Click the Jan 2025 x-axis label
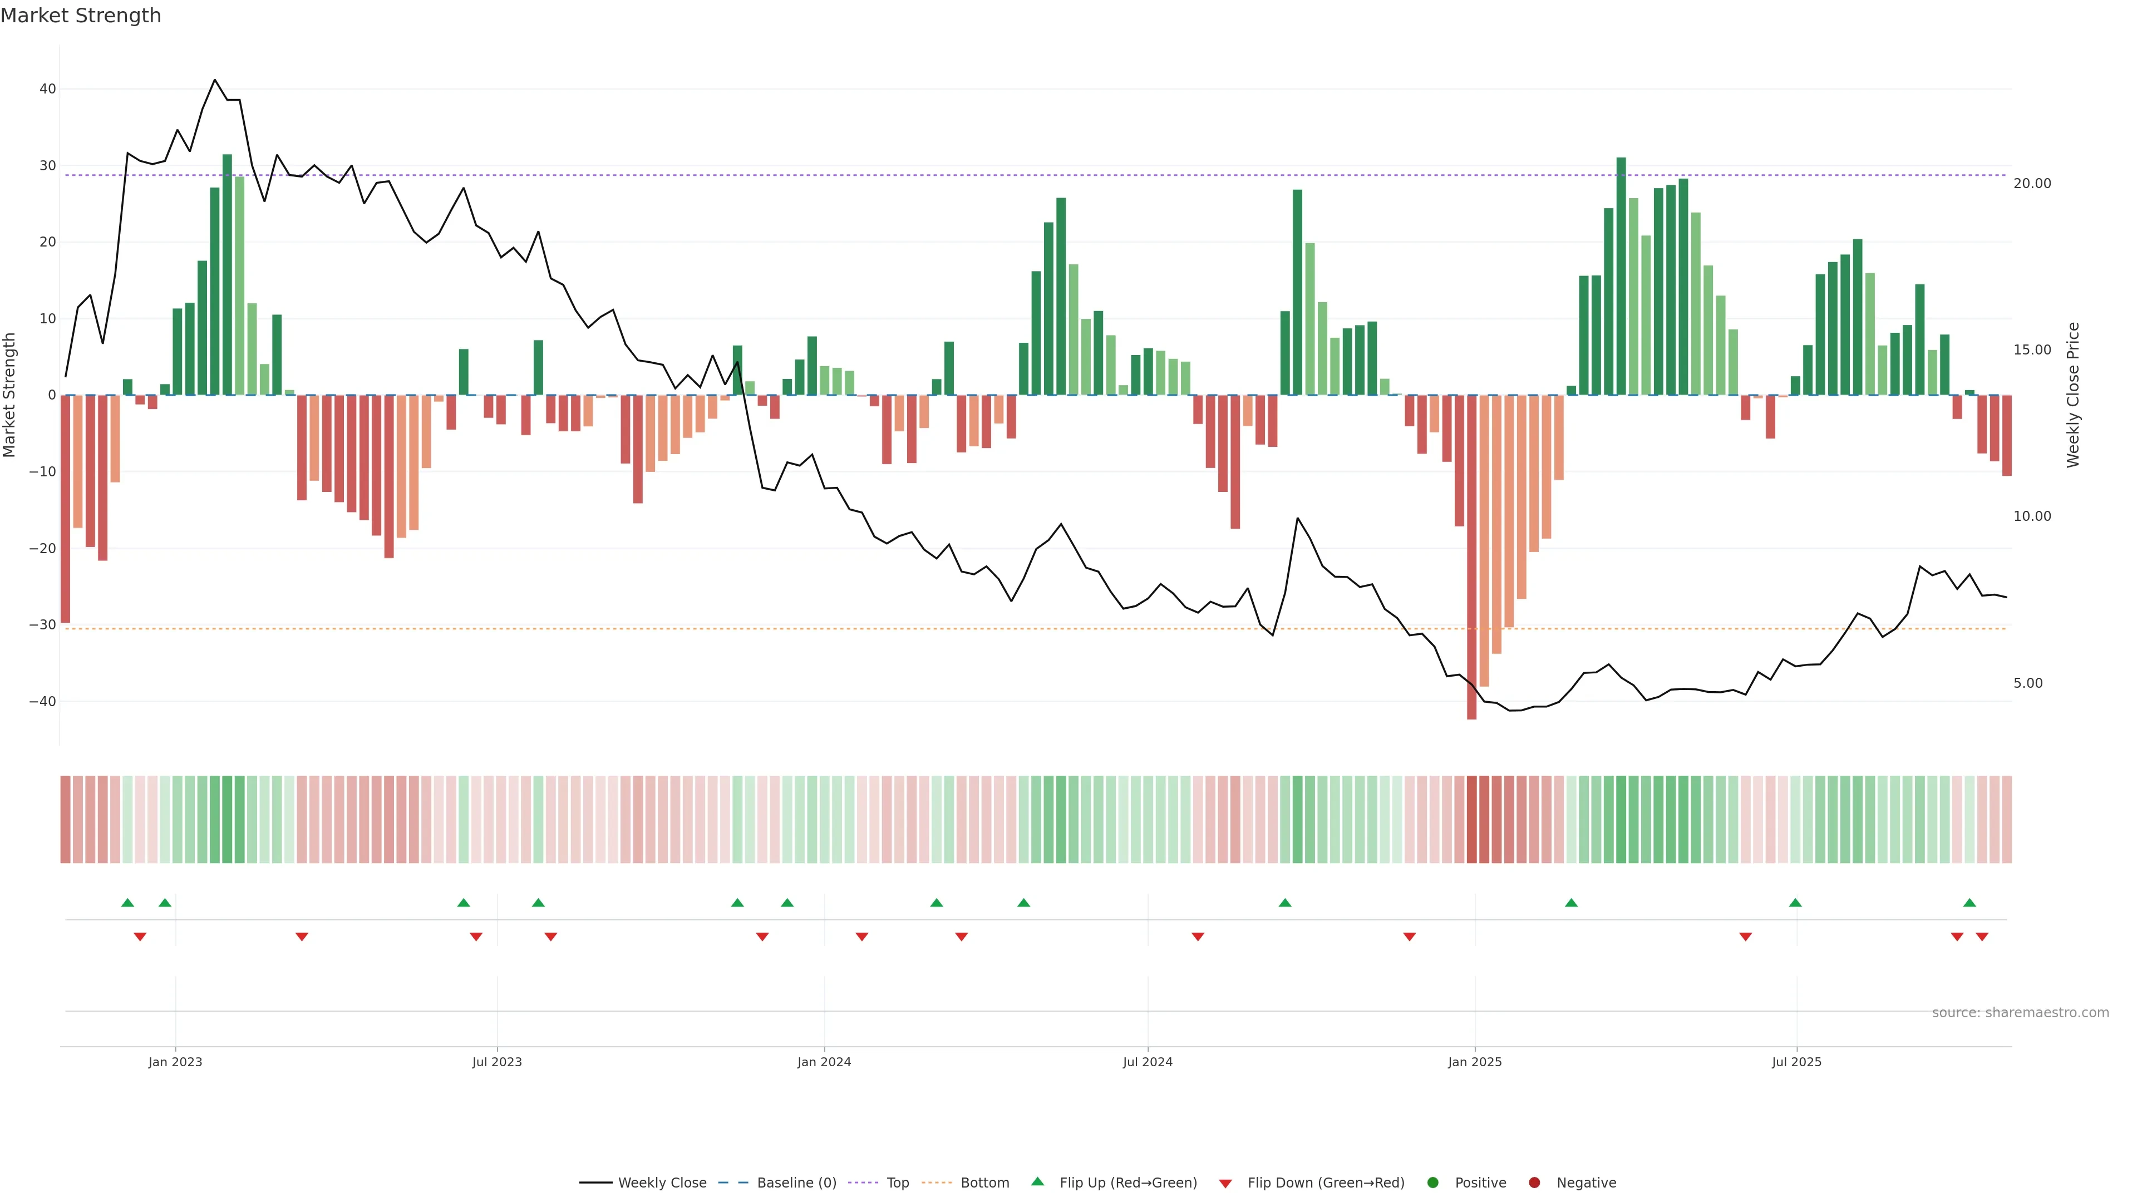 [1474, 1062]
